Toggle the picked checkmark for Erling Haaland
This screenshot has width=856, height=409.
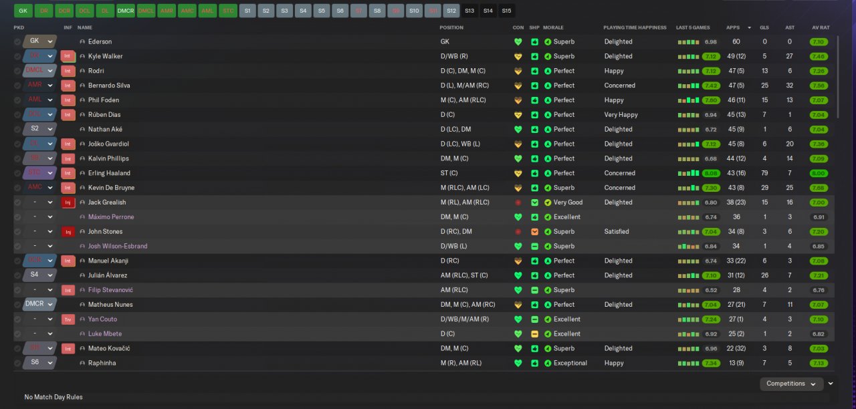(x=17, y=173)
